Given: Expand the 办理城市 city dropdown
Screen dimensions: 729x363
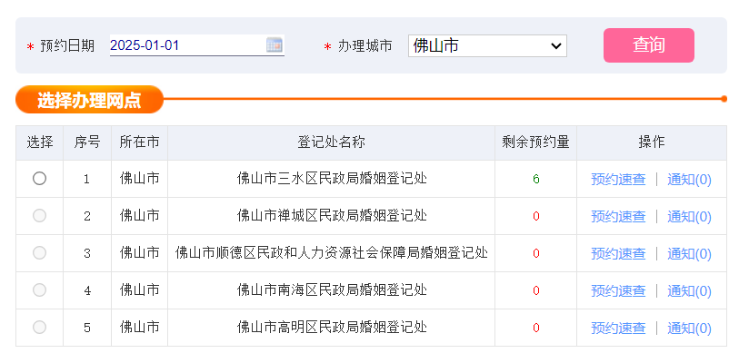Looking at the screenshot, I should 487,45.
